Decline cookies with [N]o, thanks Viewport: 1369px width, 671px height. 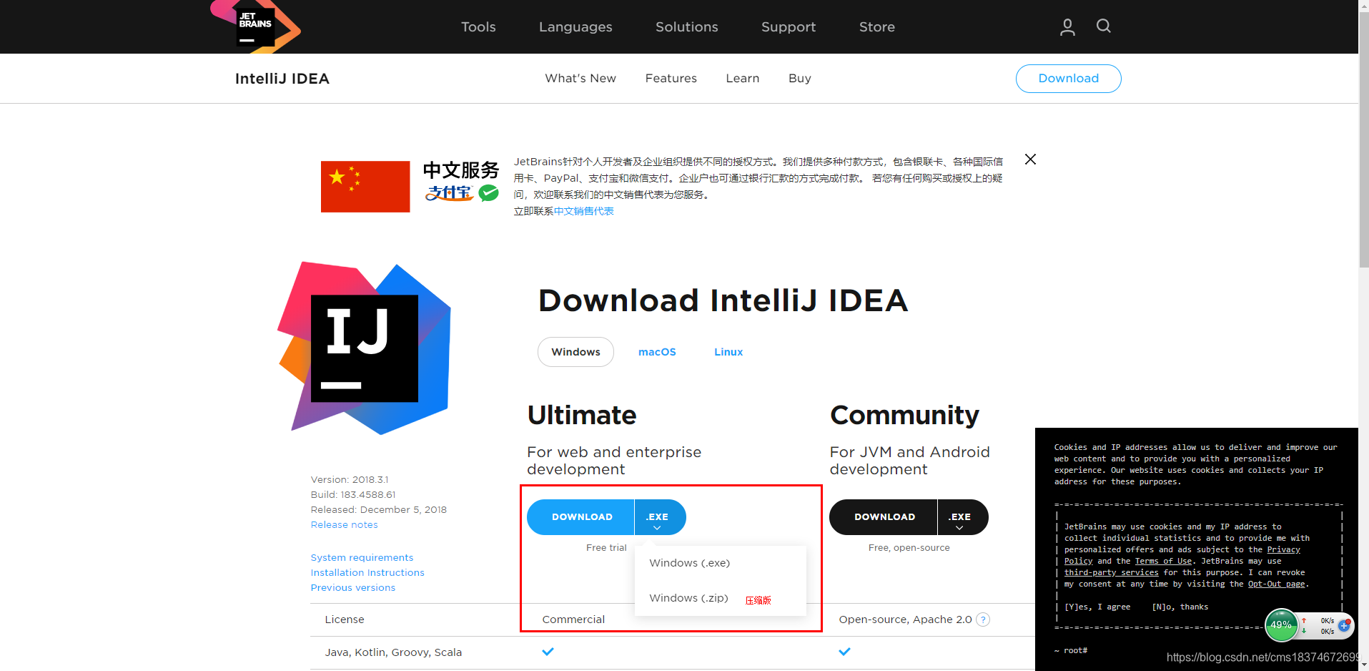(1180, 607)
